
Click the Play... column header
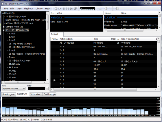tap(55, 39)
